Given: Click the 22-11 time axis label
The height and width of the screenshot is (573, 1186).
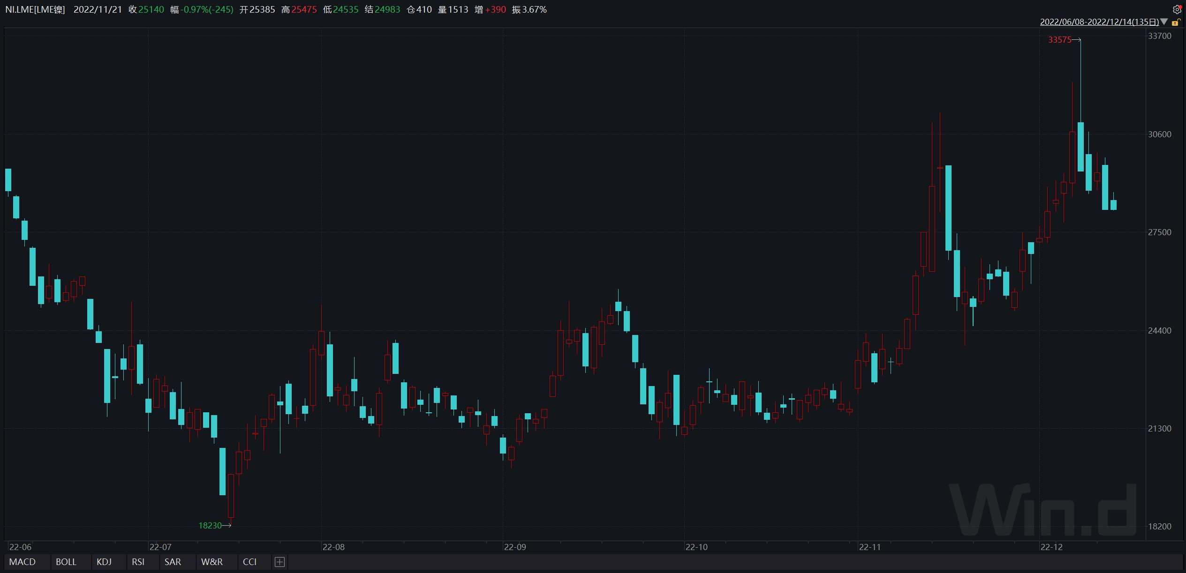Looking at the screenshot, I should pyautogui.click(x=869, y=547).
